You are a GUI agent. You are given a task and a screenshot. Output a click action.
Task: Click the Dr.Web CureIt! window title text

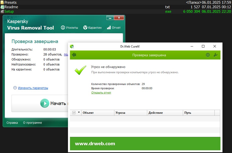130,46
